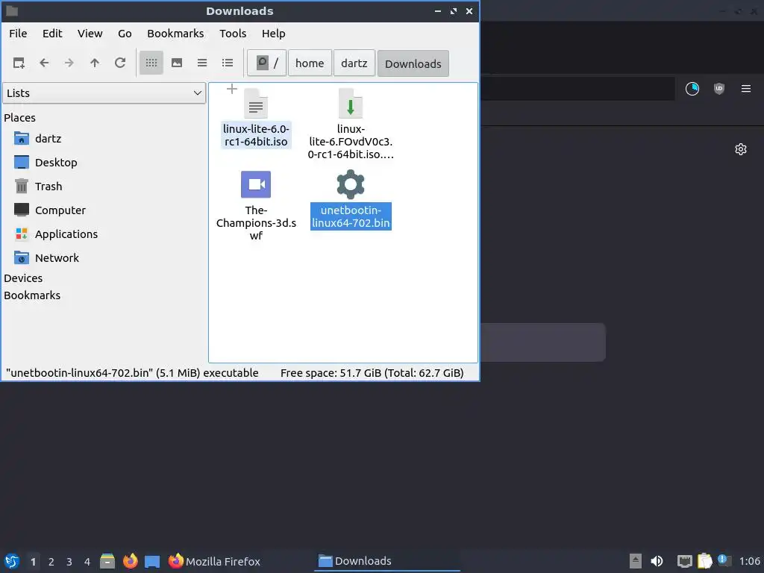Launch Firefox from taskbar quick launch
This screenshot has width=764, height=573.
click(x=130, y=561)
